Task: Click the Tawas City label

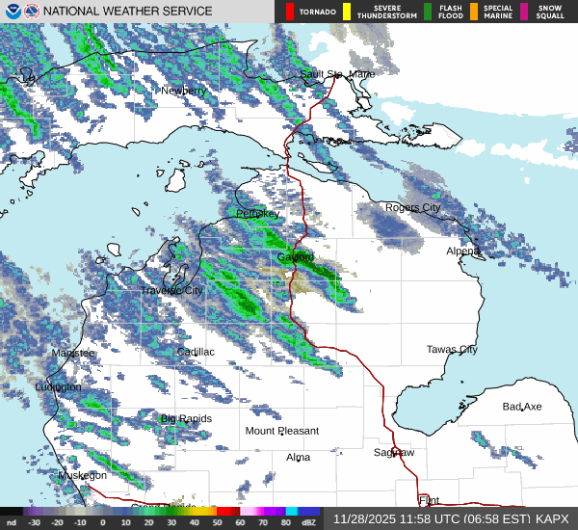Action: point(452,349)
